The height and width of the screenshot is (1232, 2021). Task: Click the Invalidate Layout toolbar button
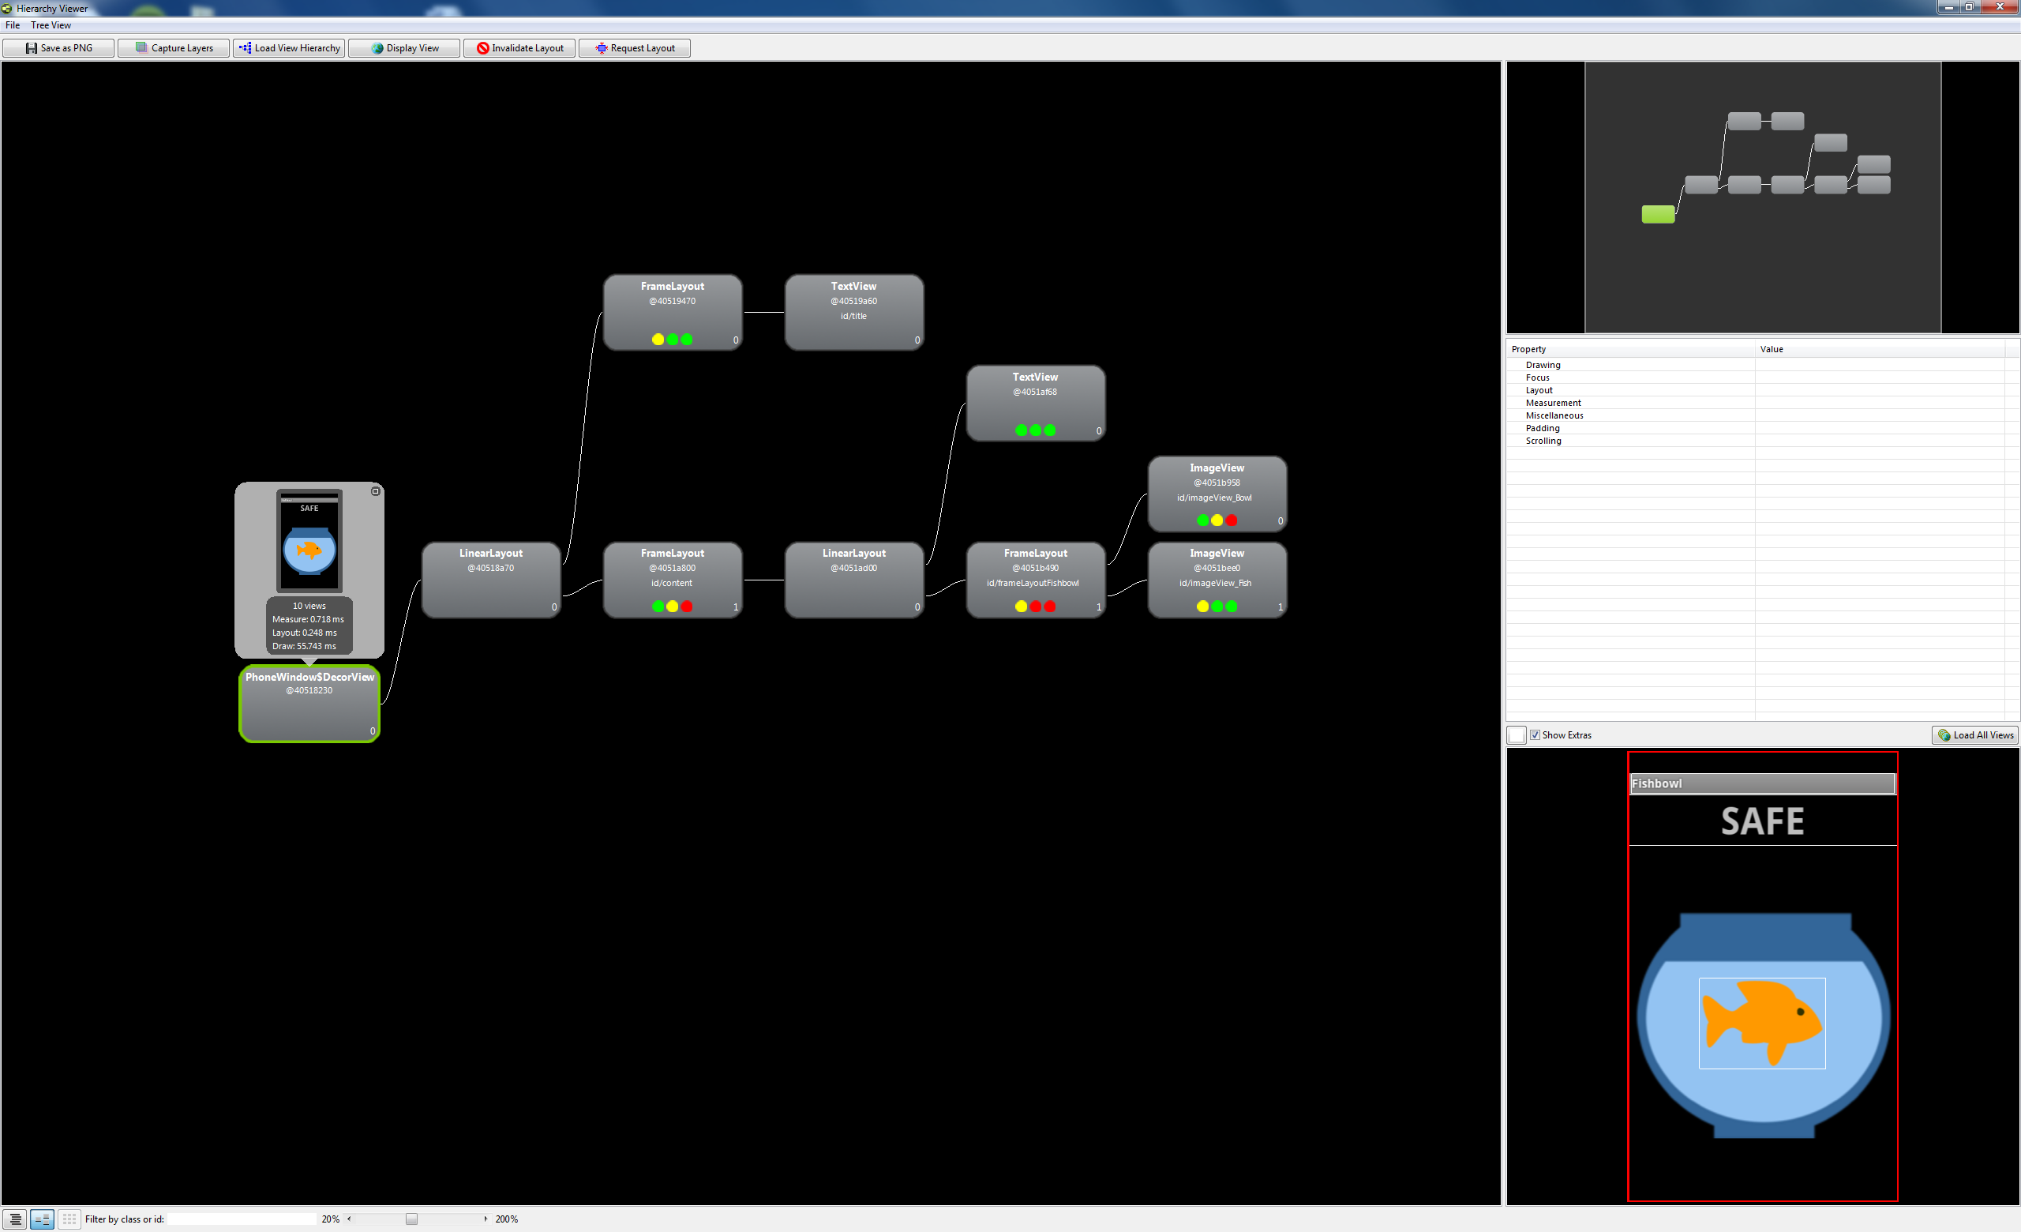[519, 48]
